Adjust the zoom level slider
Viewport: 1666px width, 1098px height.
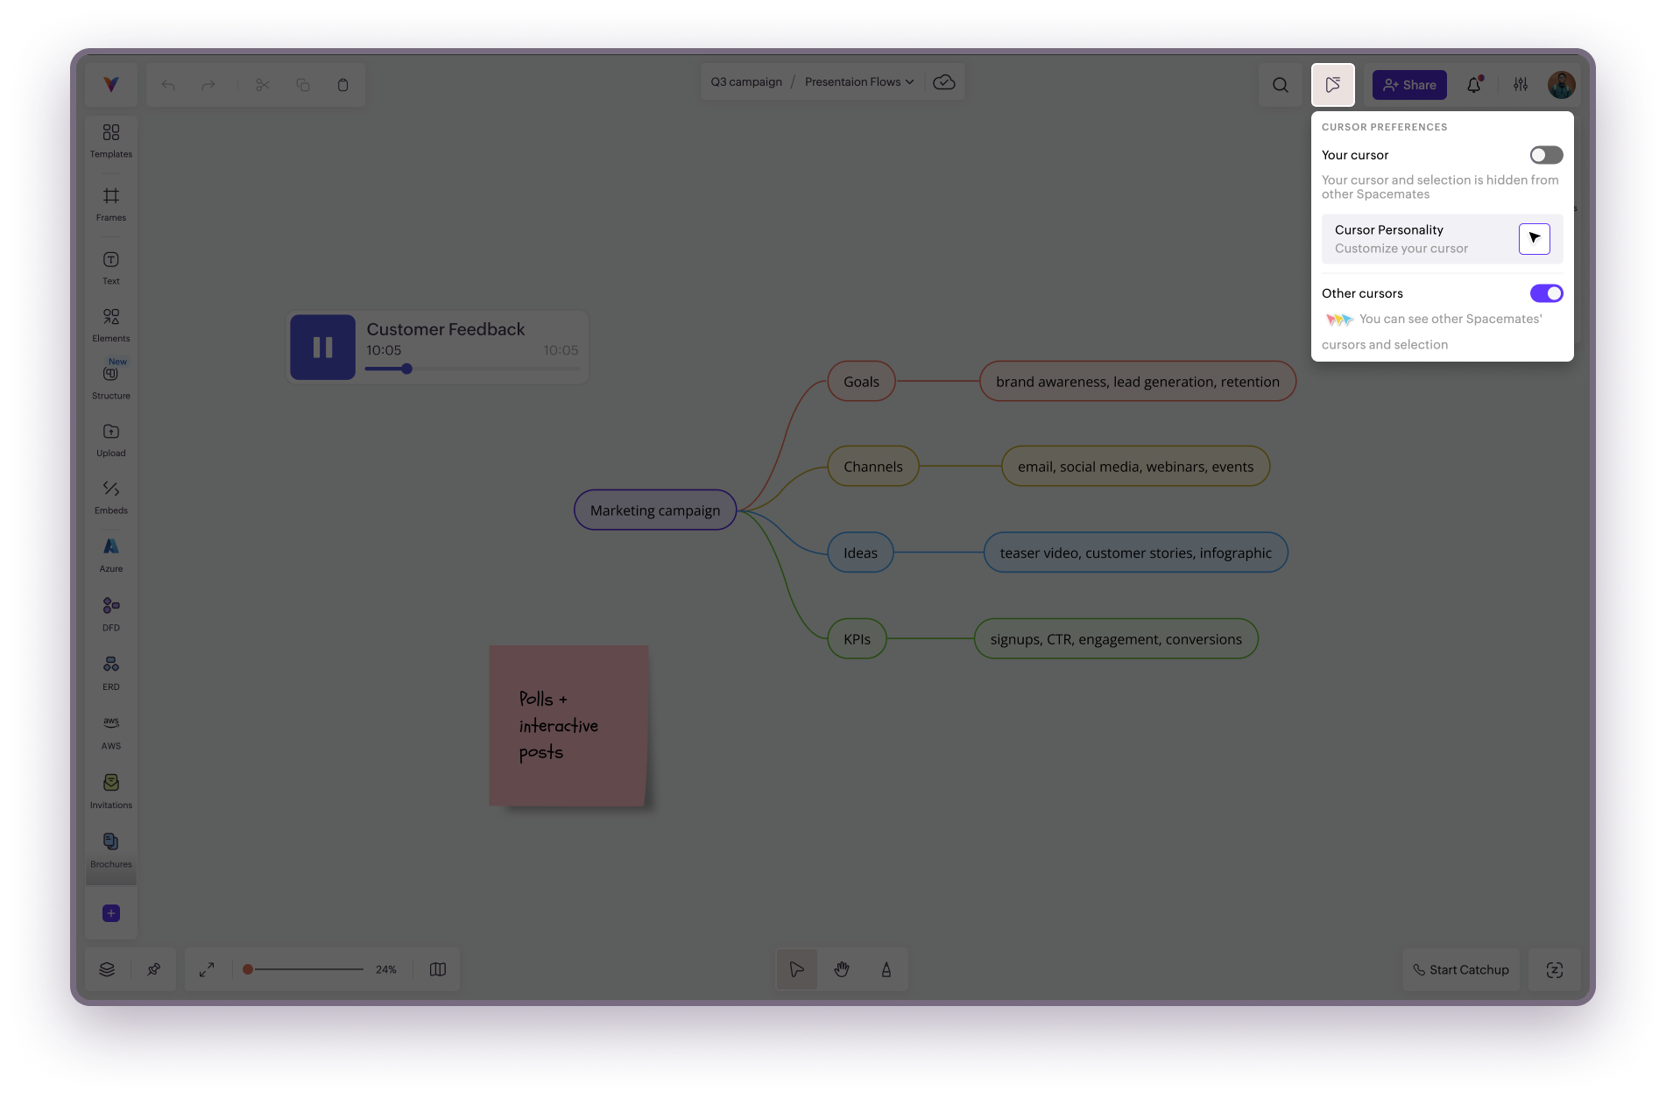[x=303, y=969]
